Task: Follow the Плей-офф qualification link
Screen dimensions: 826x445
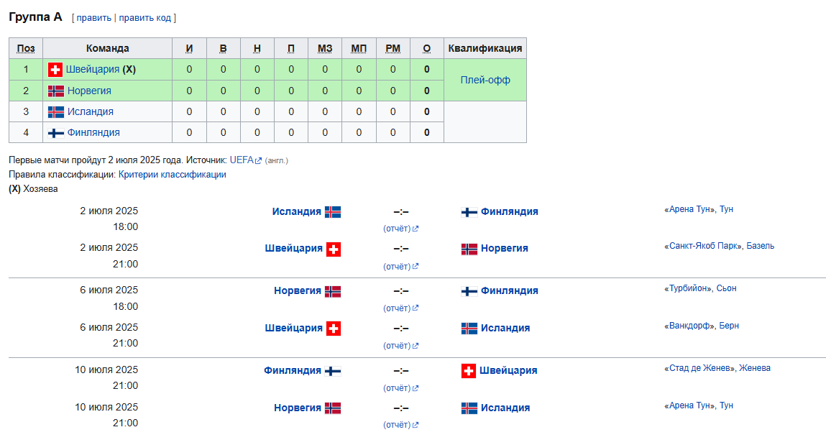Action: click(485, 80)
